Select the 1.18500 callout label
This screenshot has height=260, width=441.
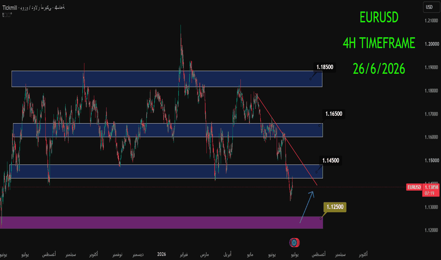pyautogui.click(x=325, y=67)
